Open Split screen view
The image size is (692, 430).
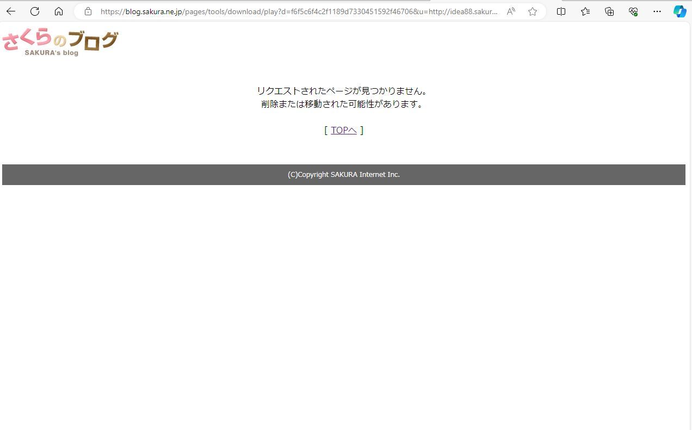click(561, 11)
